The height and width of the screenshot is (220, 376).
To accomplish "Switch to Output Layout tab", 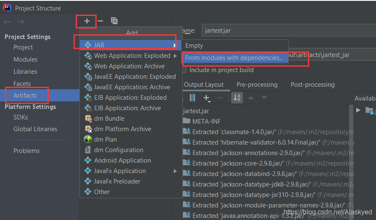I will pos(204,85).
